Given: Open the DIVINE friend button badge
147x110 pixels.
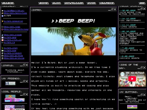Looking at the screenshot, I should pos(10,83).
